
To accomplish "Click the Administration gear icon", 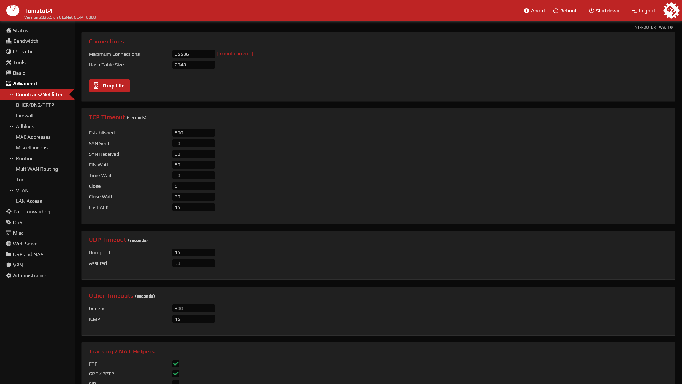I will pos(9,276).
